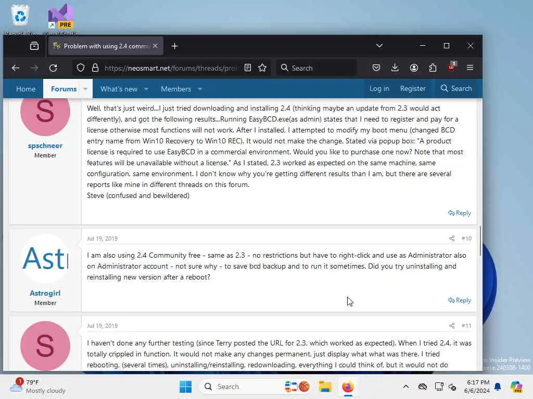Share post #10 via share icon
Viewport: 533px width, 399px height.
tap(452, 238)
